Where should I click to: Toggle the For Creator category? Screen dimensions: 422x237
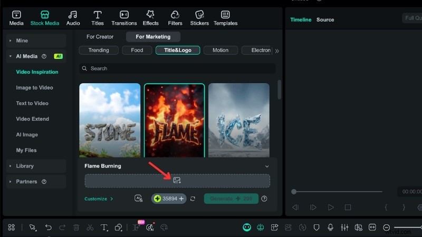point(100,37)
